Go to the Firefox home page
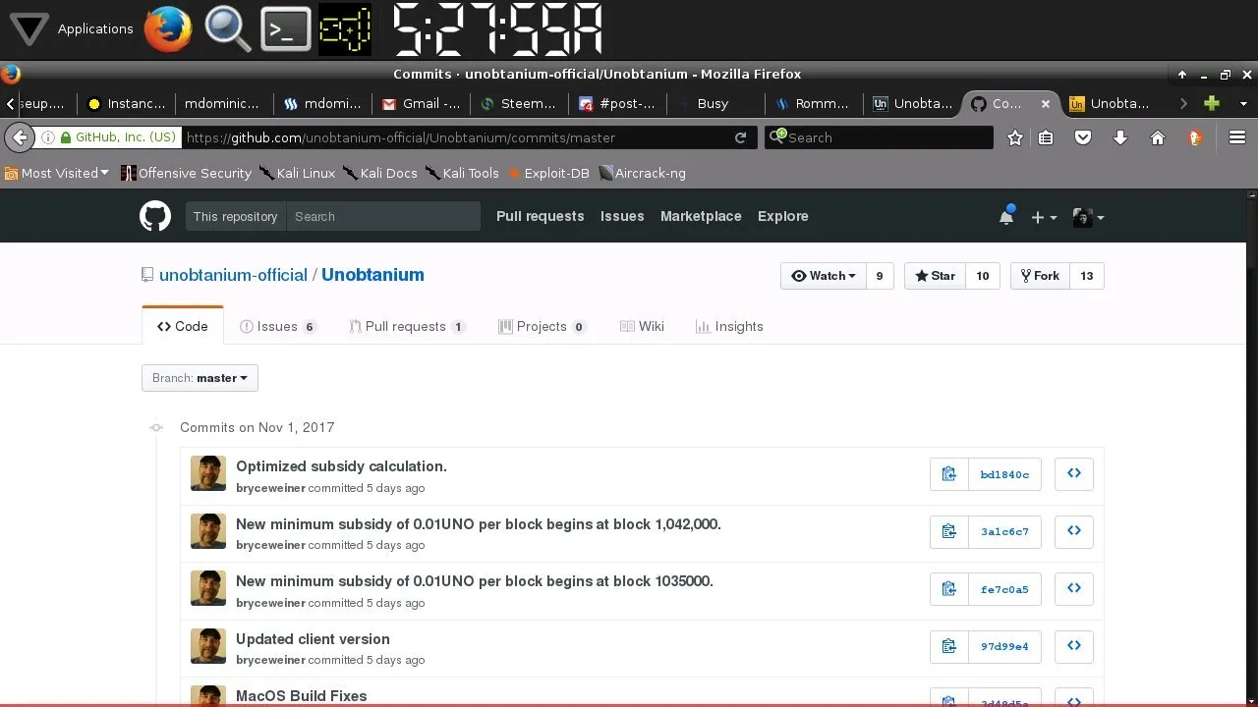1258x707 pixels. tap(1158, 137)
